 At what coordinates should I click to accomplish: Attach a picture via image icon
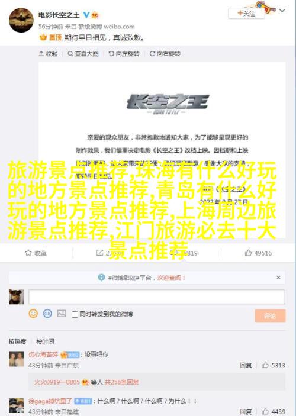pyautogui.click(x=62, y=314)
